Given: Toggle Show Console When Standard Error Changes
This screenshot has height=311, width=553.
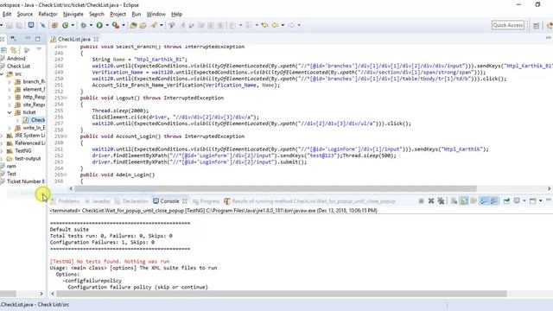Looking at the screenshot, I should [x=493, y=201].
